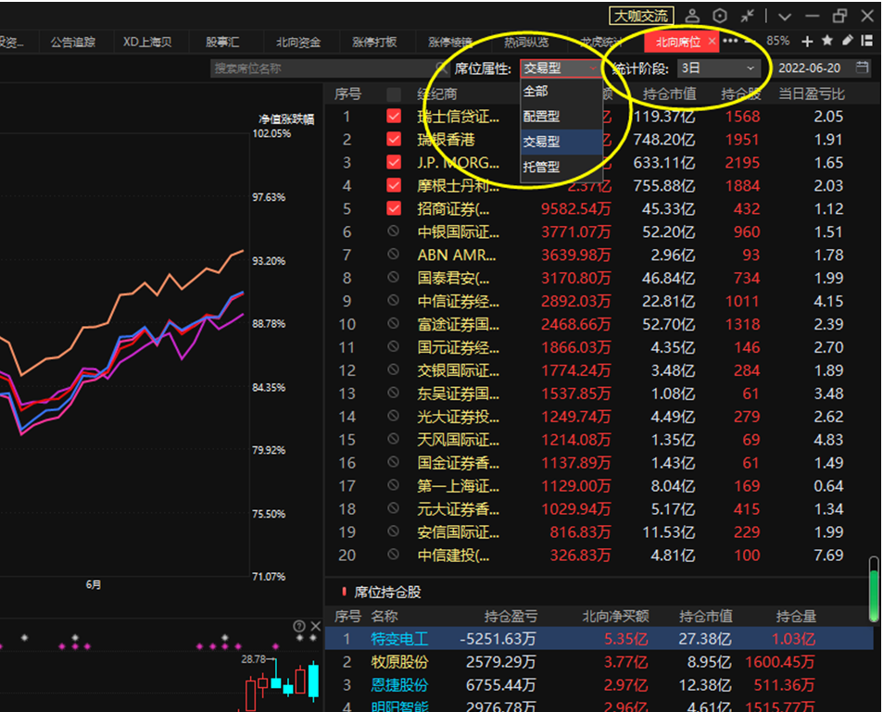Click the disabled circle icon for ABN AMR row
The width and height of the screenshot is (883, 712).
point(394,255)
